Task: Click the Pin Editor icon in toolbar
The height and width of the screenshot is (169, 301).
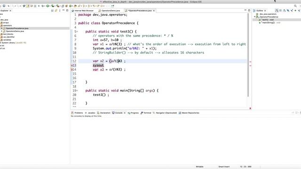Action: 112,6
